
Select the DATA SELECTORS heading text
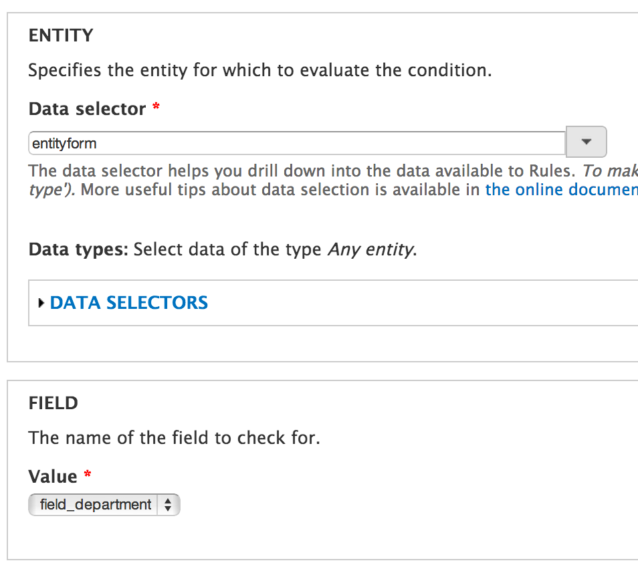[x=128, y=303]
